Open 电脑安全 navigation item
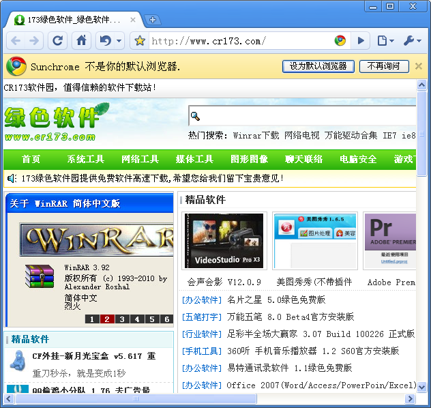Image resolution: width=431 pixels, height=408 pixels. coord(358,159)
